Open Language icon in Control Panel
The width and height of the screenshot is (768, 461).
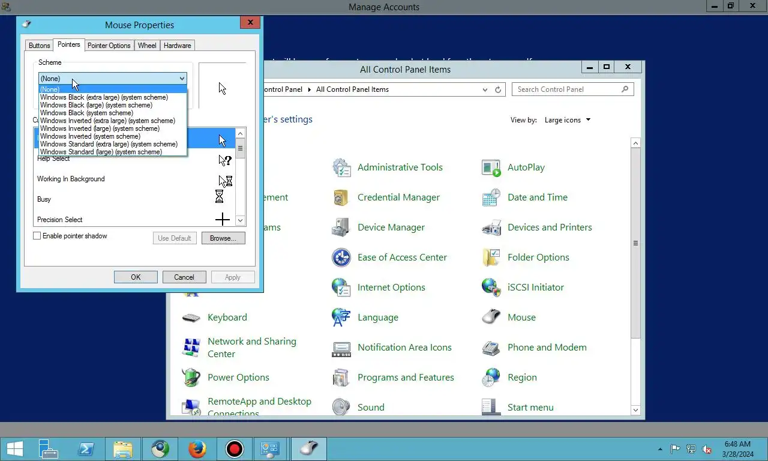(341, 318)
